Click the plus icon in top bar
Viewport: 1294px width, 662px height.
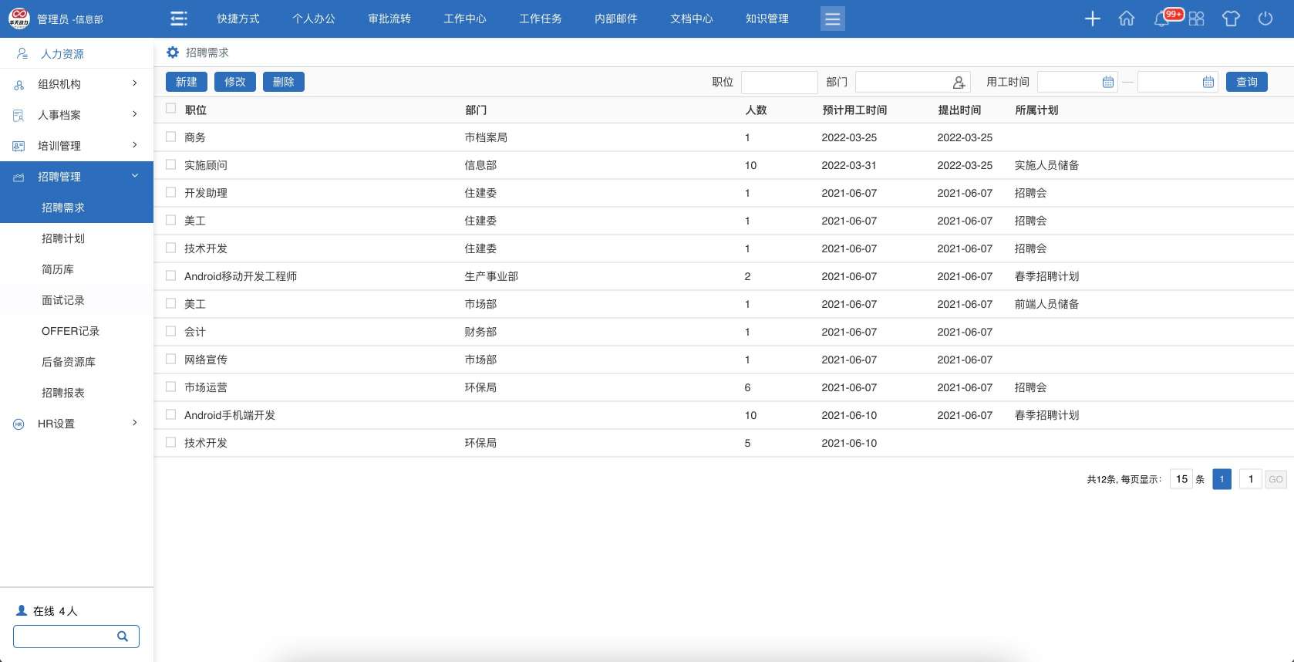(1092, 19)
